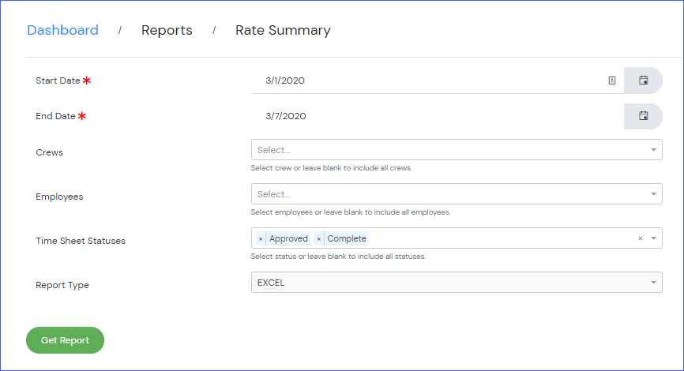Clear all Time Sheet Statuses selections
This screenshot has height=371, width=684.
point(640,238)
